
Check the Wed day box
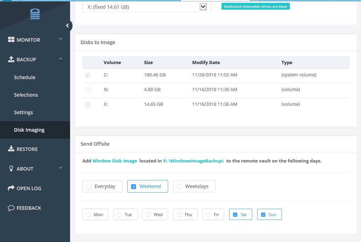point(155,214)
